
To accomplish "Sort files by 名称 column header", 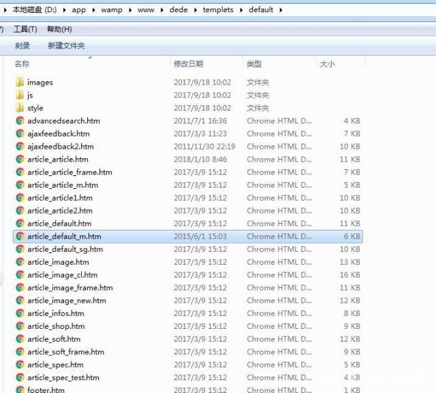I will pos(22,63).
